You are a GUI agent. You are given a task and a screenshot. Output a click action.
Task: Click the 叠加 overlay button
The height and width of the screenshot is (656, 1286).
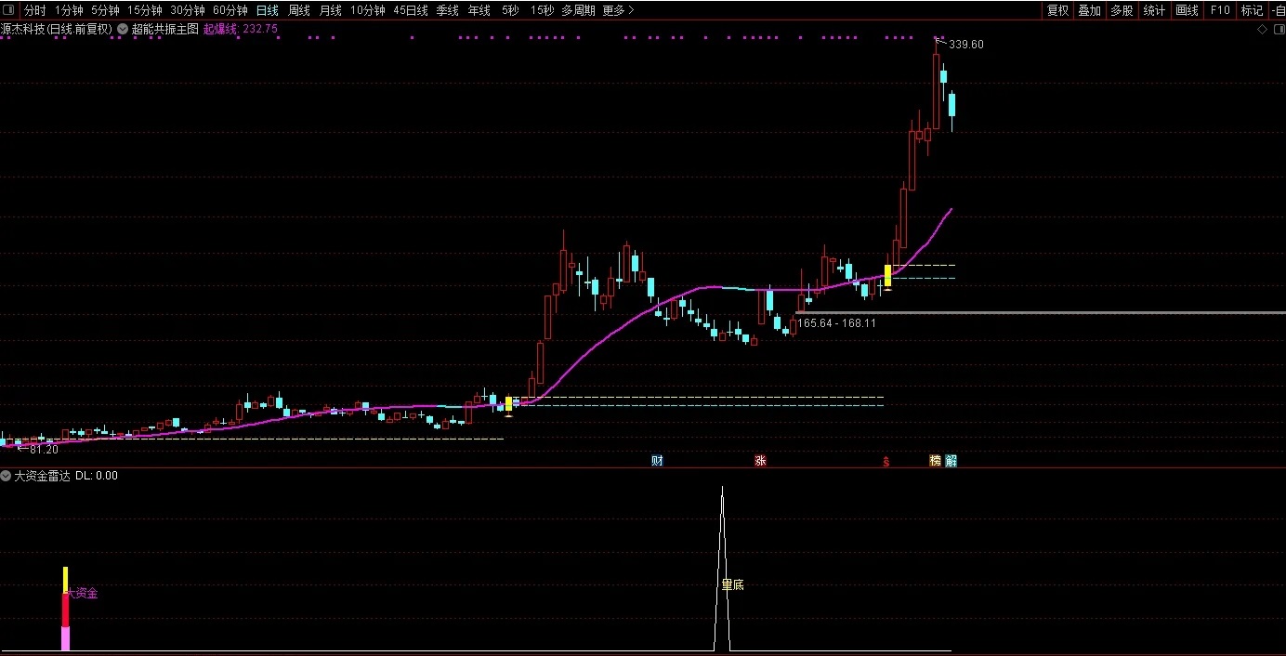(x=1089, y=10)
